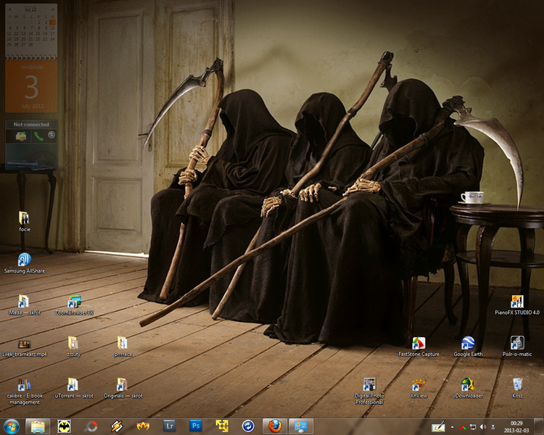This screenshot has width=544, height=435.
Task: Open The Bat! from taskbar
Action: (x=64, y=426)
